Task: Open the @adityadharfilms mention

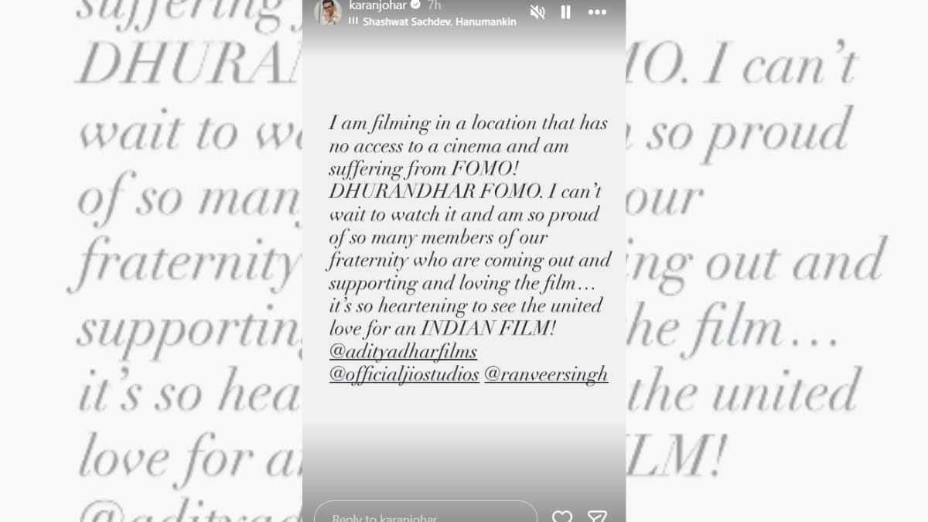Action: [x=403, y=352]
